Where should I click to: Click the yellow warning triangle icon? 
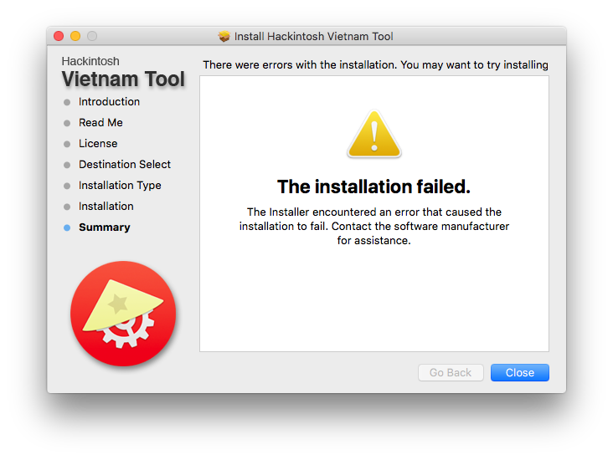(x=373, y=134)
